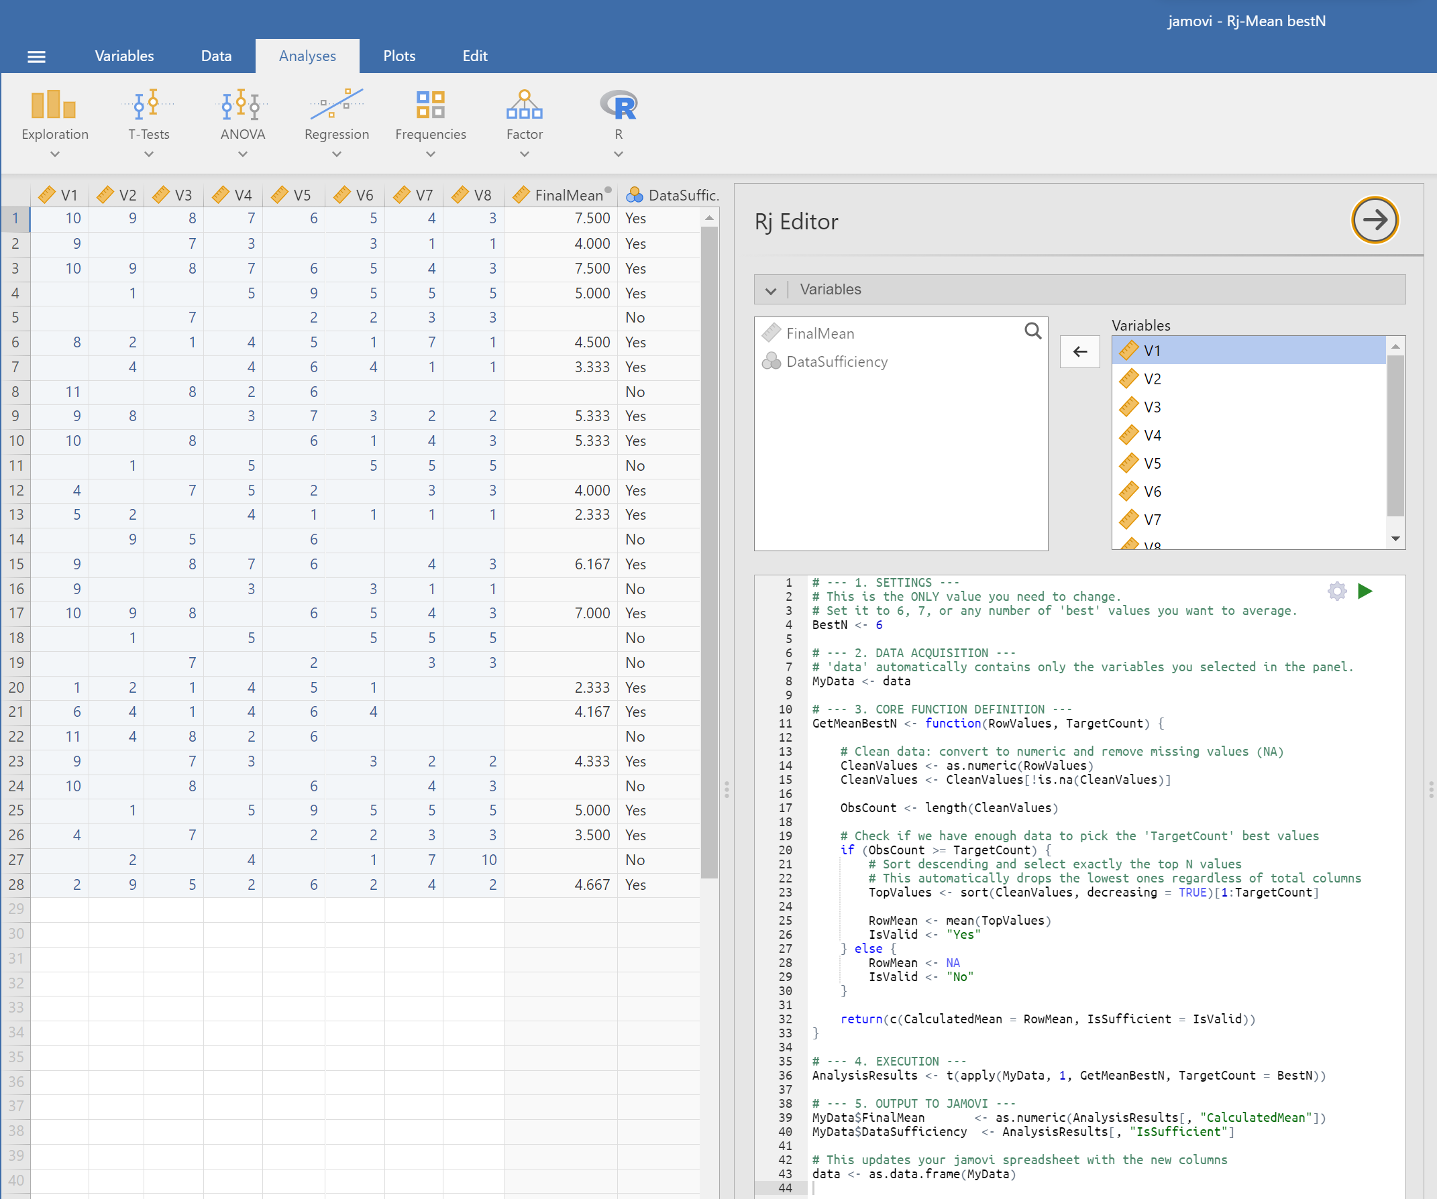Open the hamburger main menu
The width and height of the screenshot is (1437, 1199).
coord(36,56)
